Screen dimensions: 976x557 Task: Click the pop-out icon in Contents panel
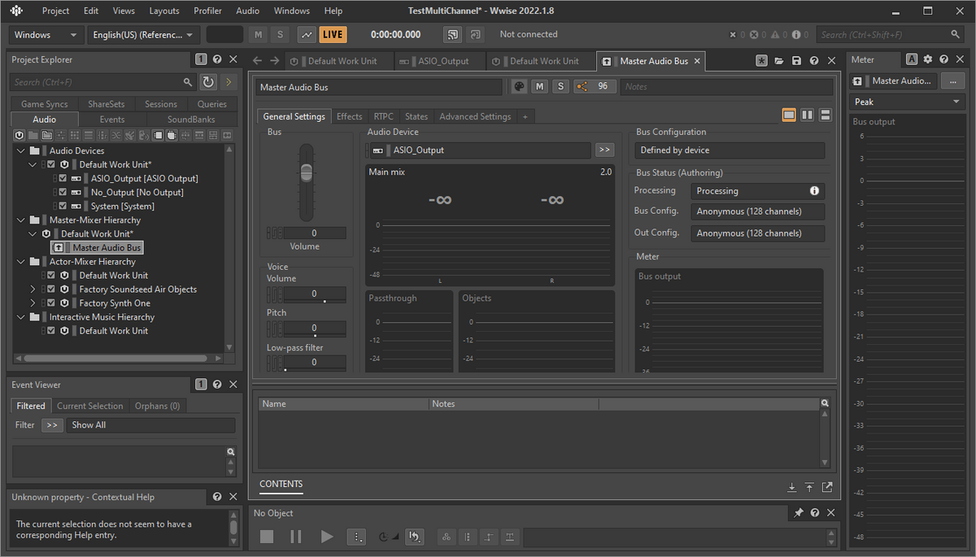827,487
